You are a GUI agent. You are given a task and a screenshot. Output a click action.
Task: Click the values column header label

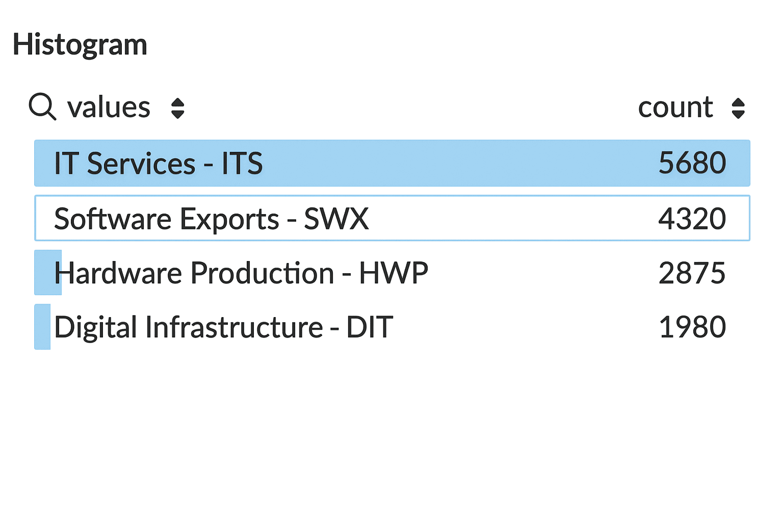[109, 108]
